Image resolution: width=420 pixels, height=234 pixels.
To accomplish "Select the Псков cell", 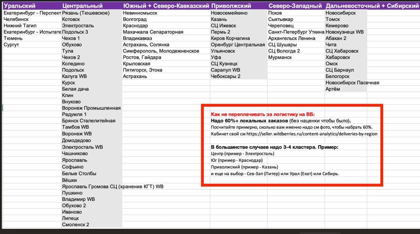I will tap(296, 13).
